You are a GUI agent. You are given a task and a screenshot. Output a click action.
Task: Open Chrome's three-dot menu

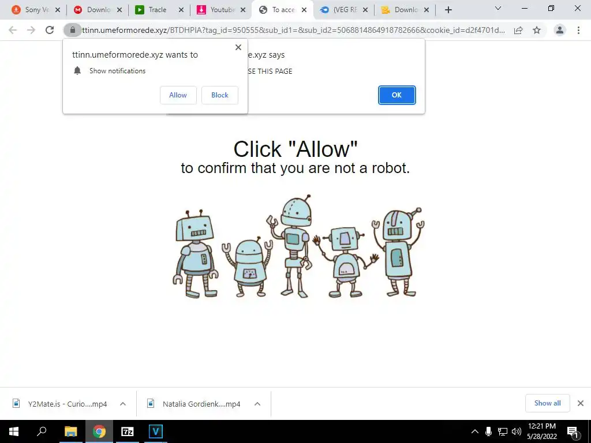coord(578,30)
